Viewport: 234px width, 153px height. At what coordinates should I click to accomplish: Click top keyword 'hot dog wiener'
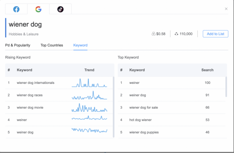[140, 120]
